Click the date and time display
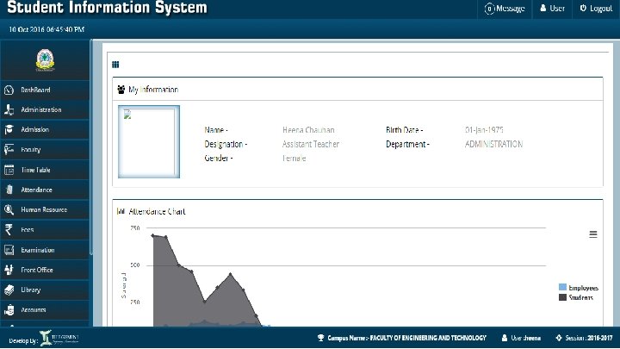The image size is (620, 349). (46, 29)
